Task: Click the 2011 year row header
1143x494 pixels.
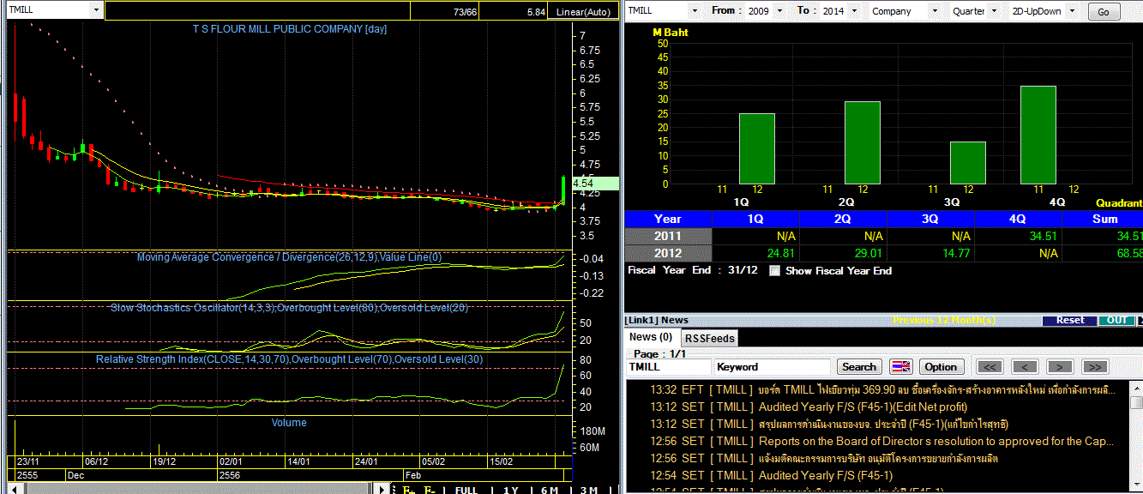Action: tap(668, 236)
